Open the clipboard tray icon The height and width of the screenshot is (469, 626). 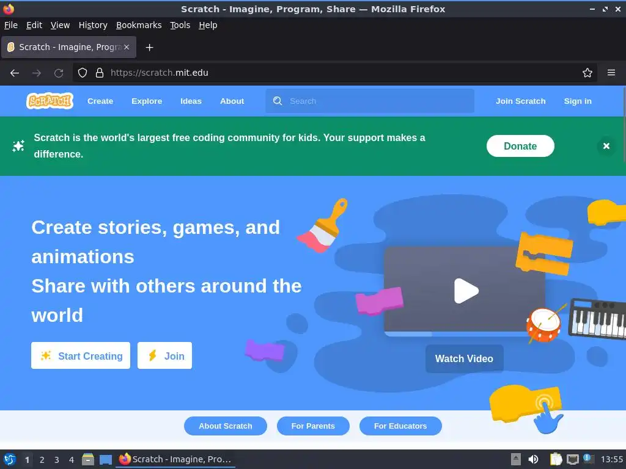tap(556, 459)
